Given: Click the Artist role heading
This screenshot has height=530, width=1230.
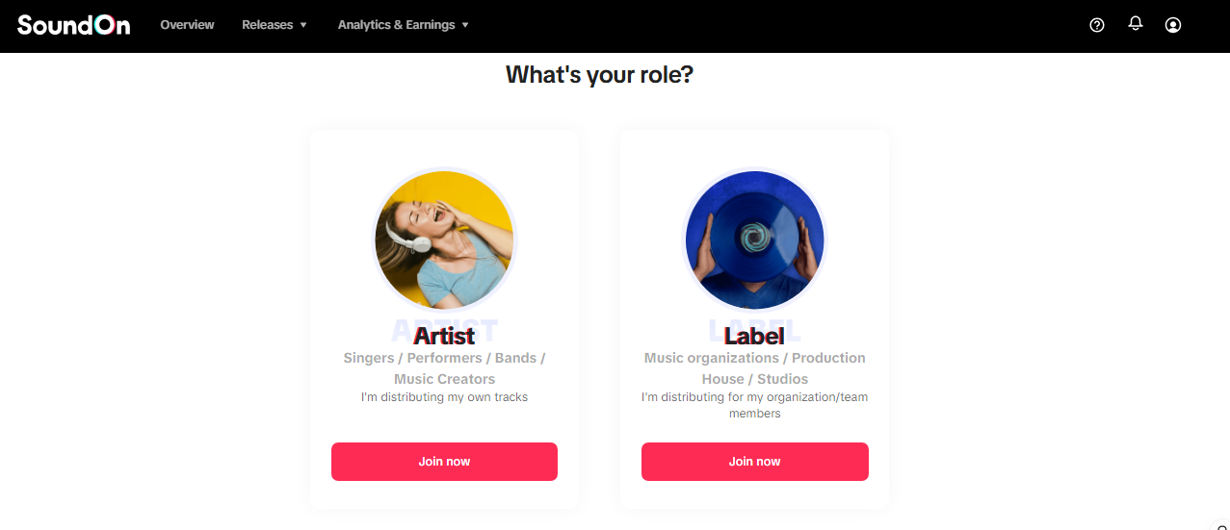Looking at the screenshot, I should click(444, 336).
